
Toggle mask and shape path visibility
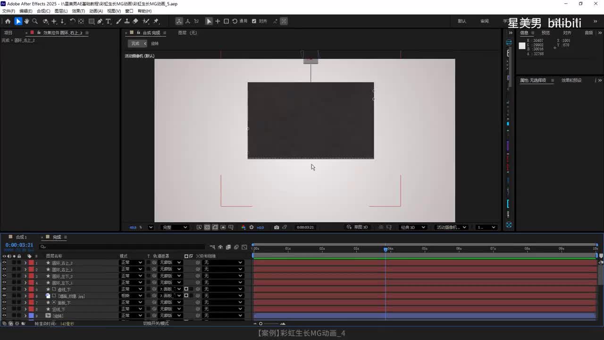tap(215, 227)
